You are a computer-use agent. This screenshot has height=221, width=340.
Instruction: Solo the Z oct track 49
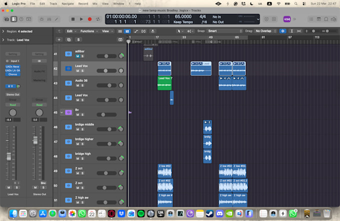point(82,173)
